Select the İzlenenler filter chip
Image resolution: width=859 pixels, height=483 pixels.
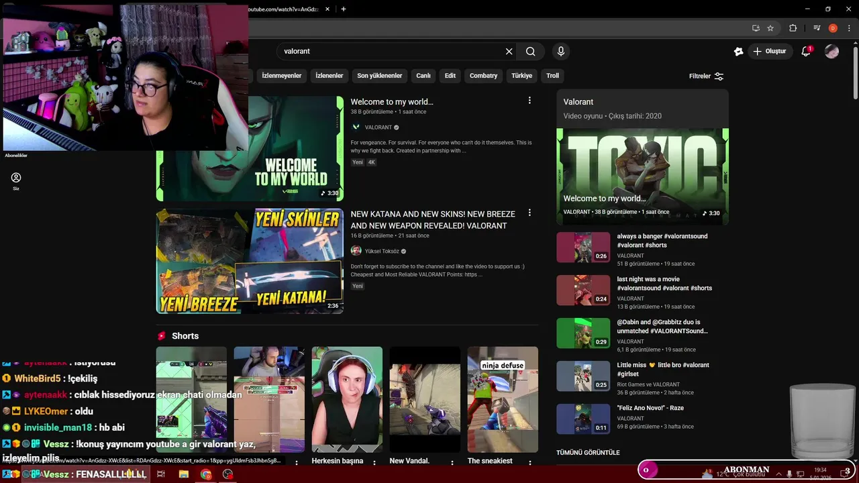click(x=330, y=76)
